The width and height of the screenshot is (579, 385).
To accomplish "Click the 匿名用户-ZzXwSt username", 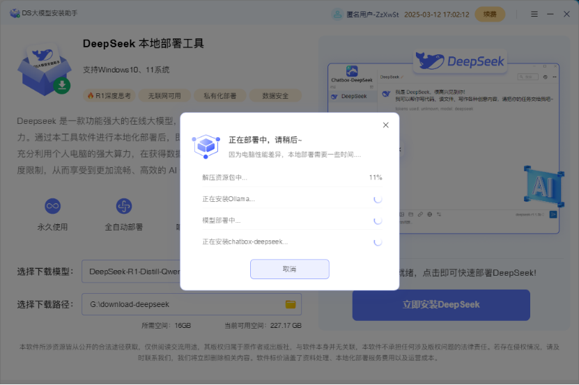I will pos(373,15).
